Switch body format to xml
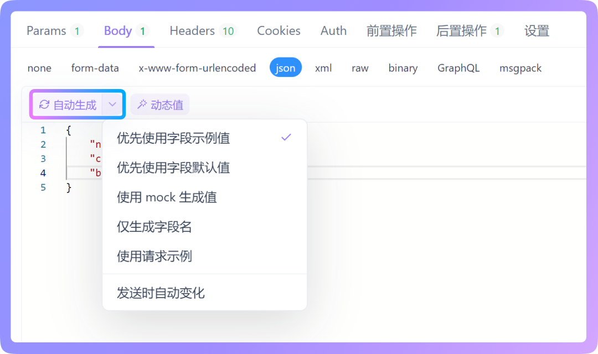 pyautogui.click(x=323, y=67)
